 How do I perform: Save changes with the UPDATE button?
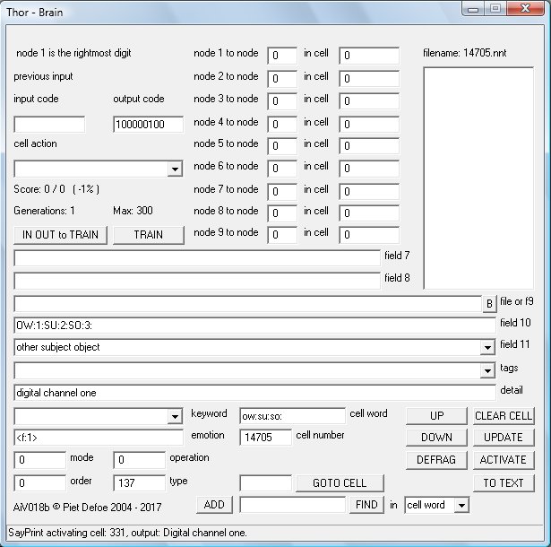pyautogui.click(x=504, y=438)
